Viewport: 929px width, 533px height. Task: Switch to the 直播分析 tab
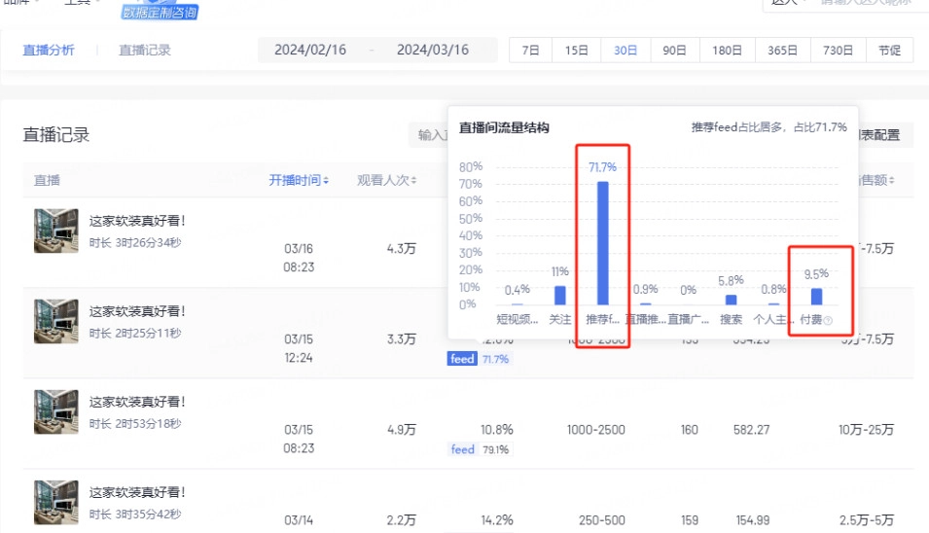(x=48, y=51)
